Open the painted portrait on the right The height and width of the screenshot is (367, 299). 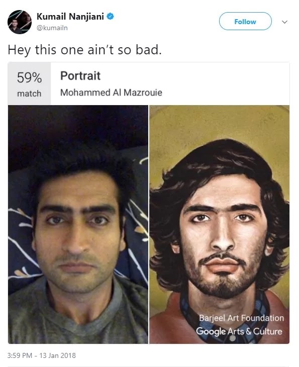pyautogui.click(x=220, y=224)
